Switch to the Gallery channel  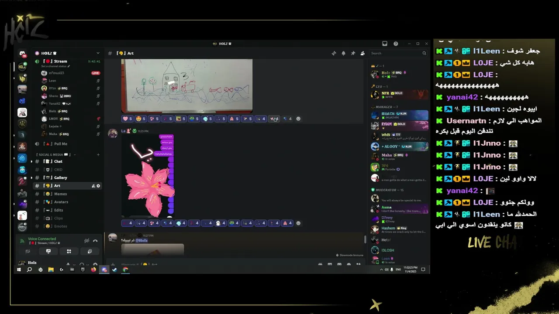pyautogui.click(x=68, y=177)
